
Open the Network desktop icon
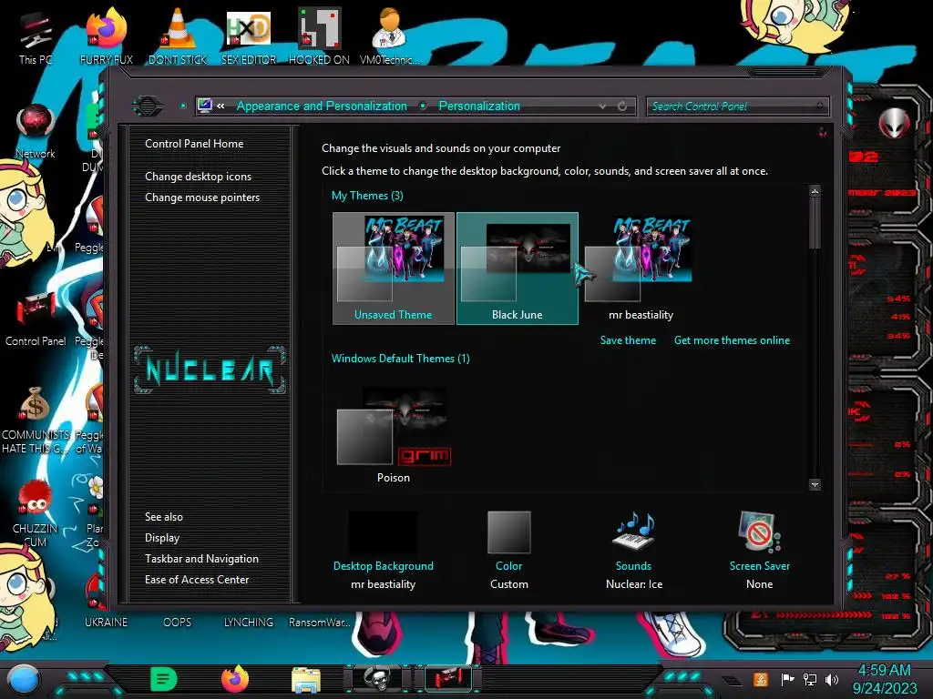36,132
